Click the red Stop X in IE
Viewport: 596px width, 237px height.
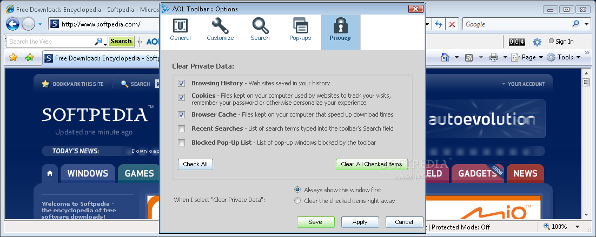tap(452, 24)
